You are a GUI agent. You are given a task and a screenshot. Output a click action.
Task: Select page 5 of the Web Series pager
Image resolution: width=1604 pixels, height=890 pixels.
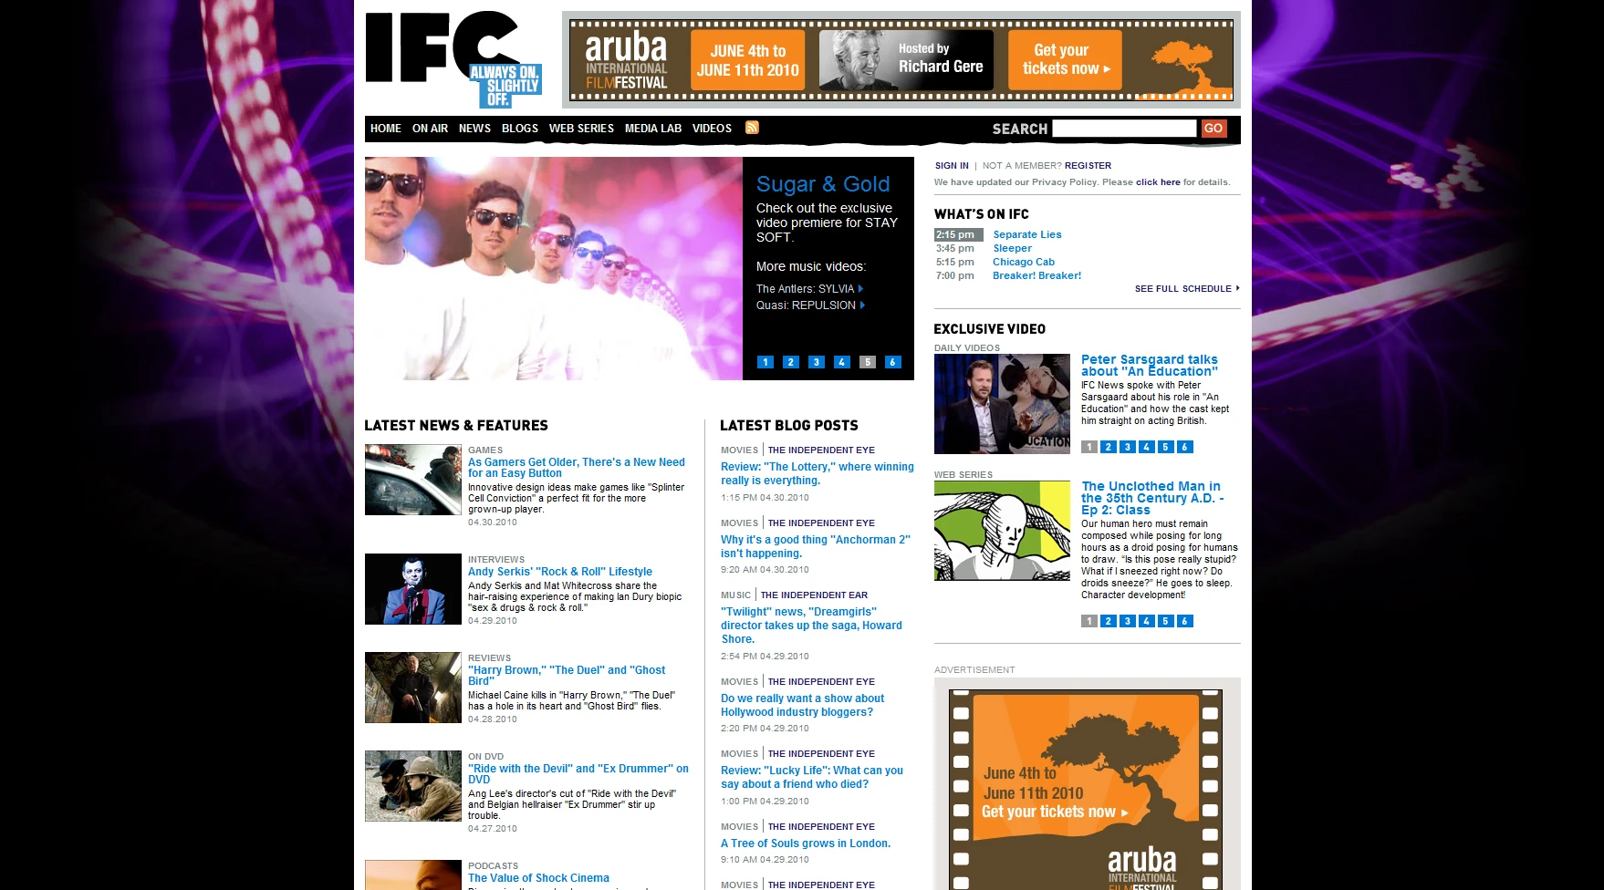[1165, 620]
